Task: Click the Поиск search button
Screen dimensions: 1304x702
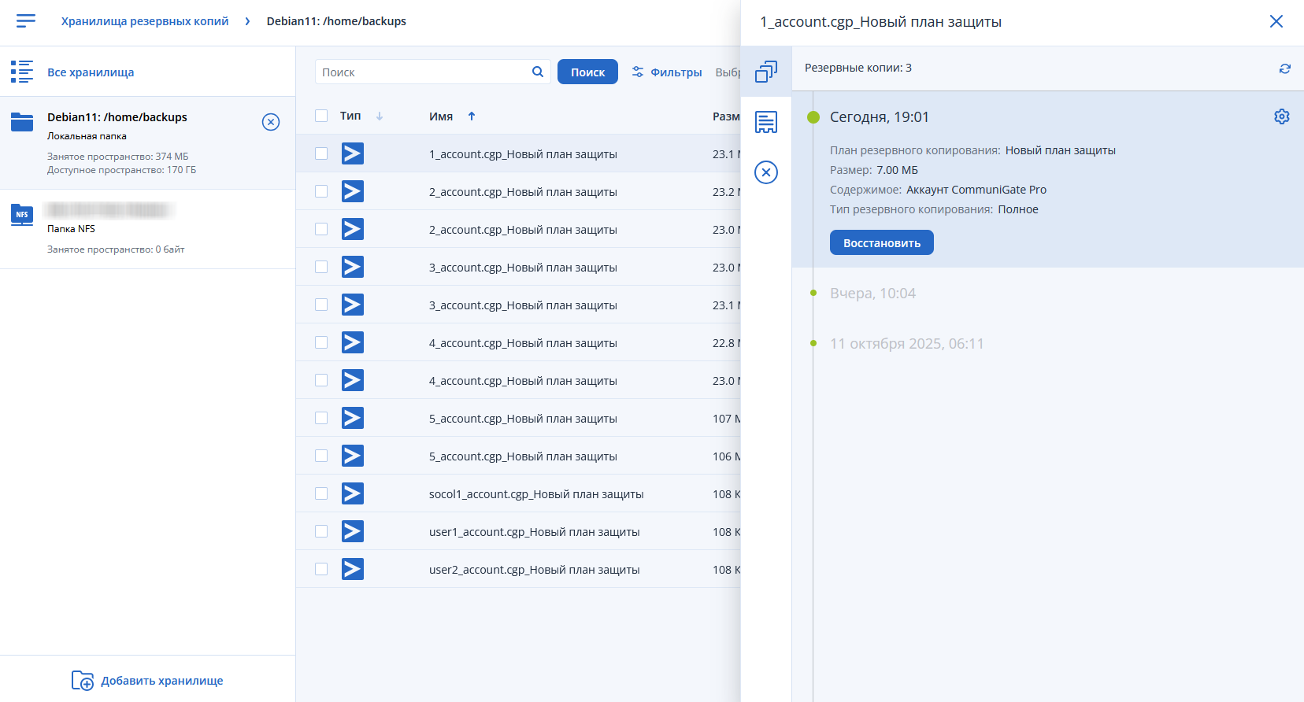Action: [587, 72]
